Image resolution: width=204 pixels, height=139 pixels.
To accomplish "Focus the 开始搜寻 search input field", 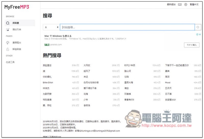I will (127, 27).
